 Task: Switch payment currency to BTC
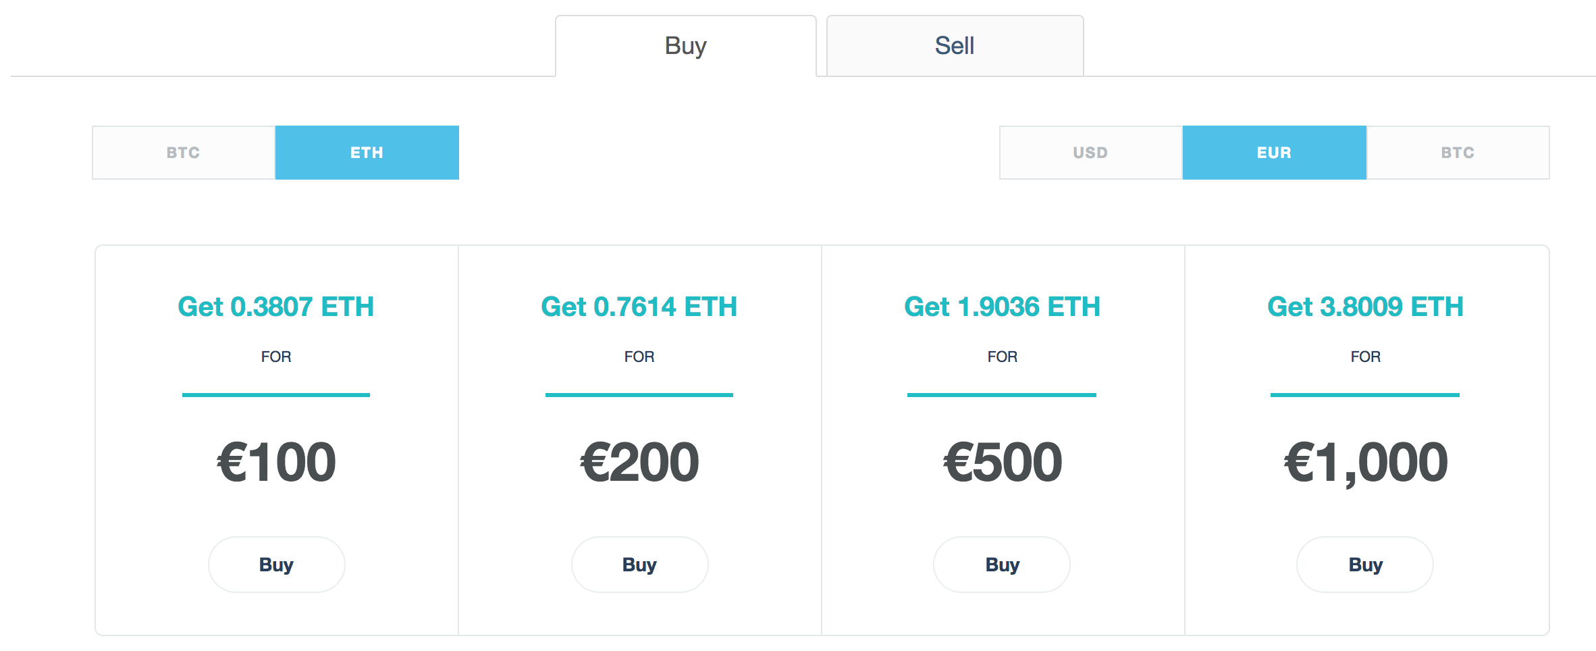[x=1456, y=152]
